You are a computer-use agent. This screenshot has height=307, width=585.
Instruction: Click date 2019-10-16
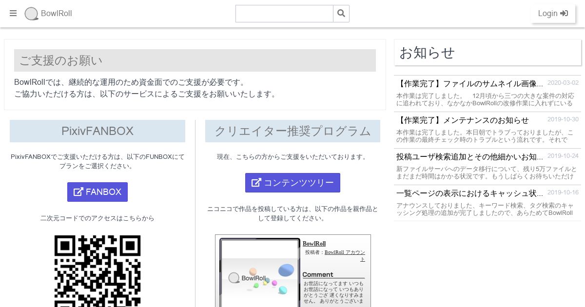pos(563,192)
